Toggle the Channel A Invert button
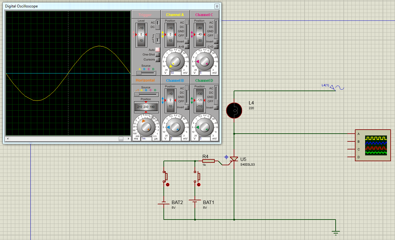The image size is (395, 240). pyautogui.click(x=187, y=42)
